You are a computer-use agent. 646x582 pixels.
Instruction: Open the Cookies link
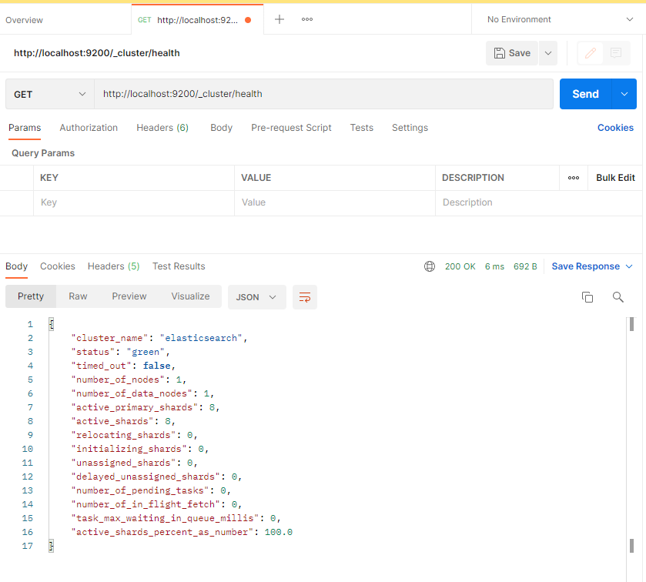615,128
